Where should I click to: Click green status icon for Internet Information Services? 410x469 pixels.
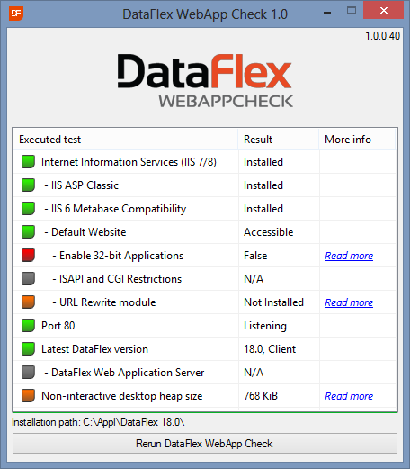click(28, 162)
